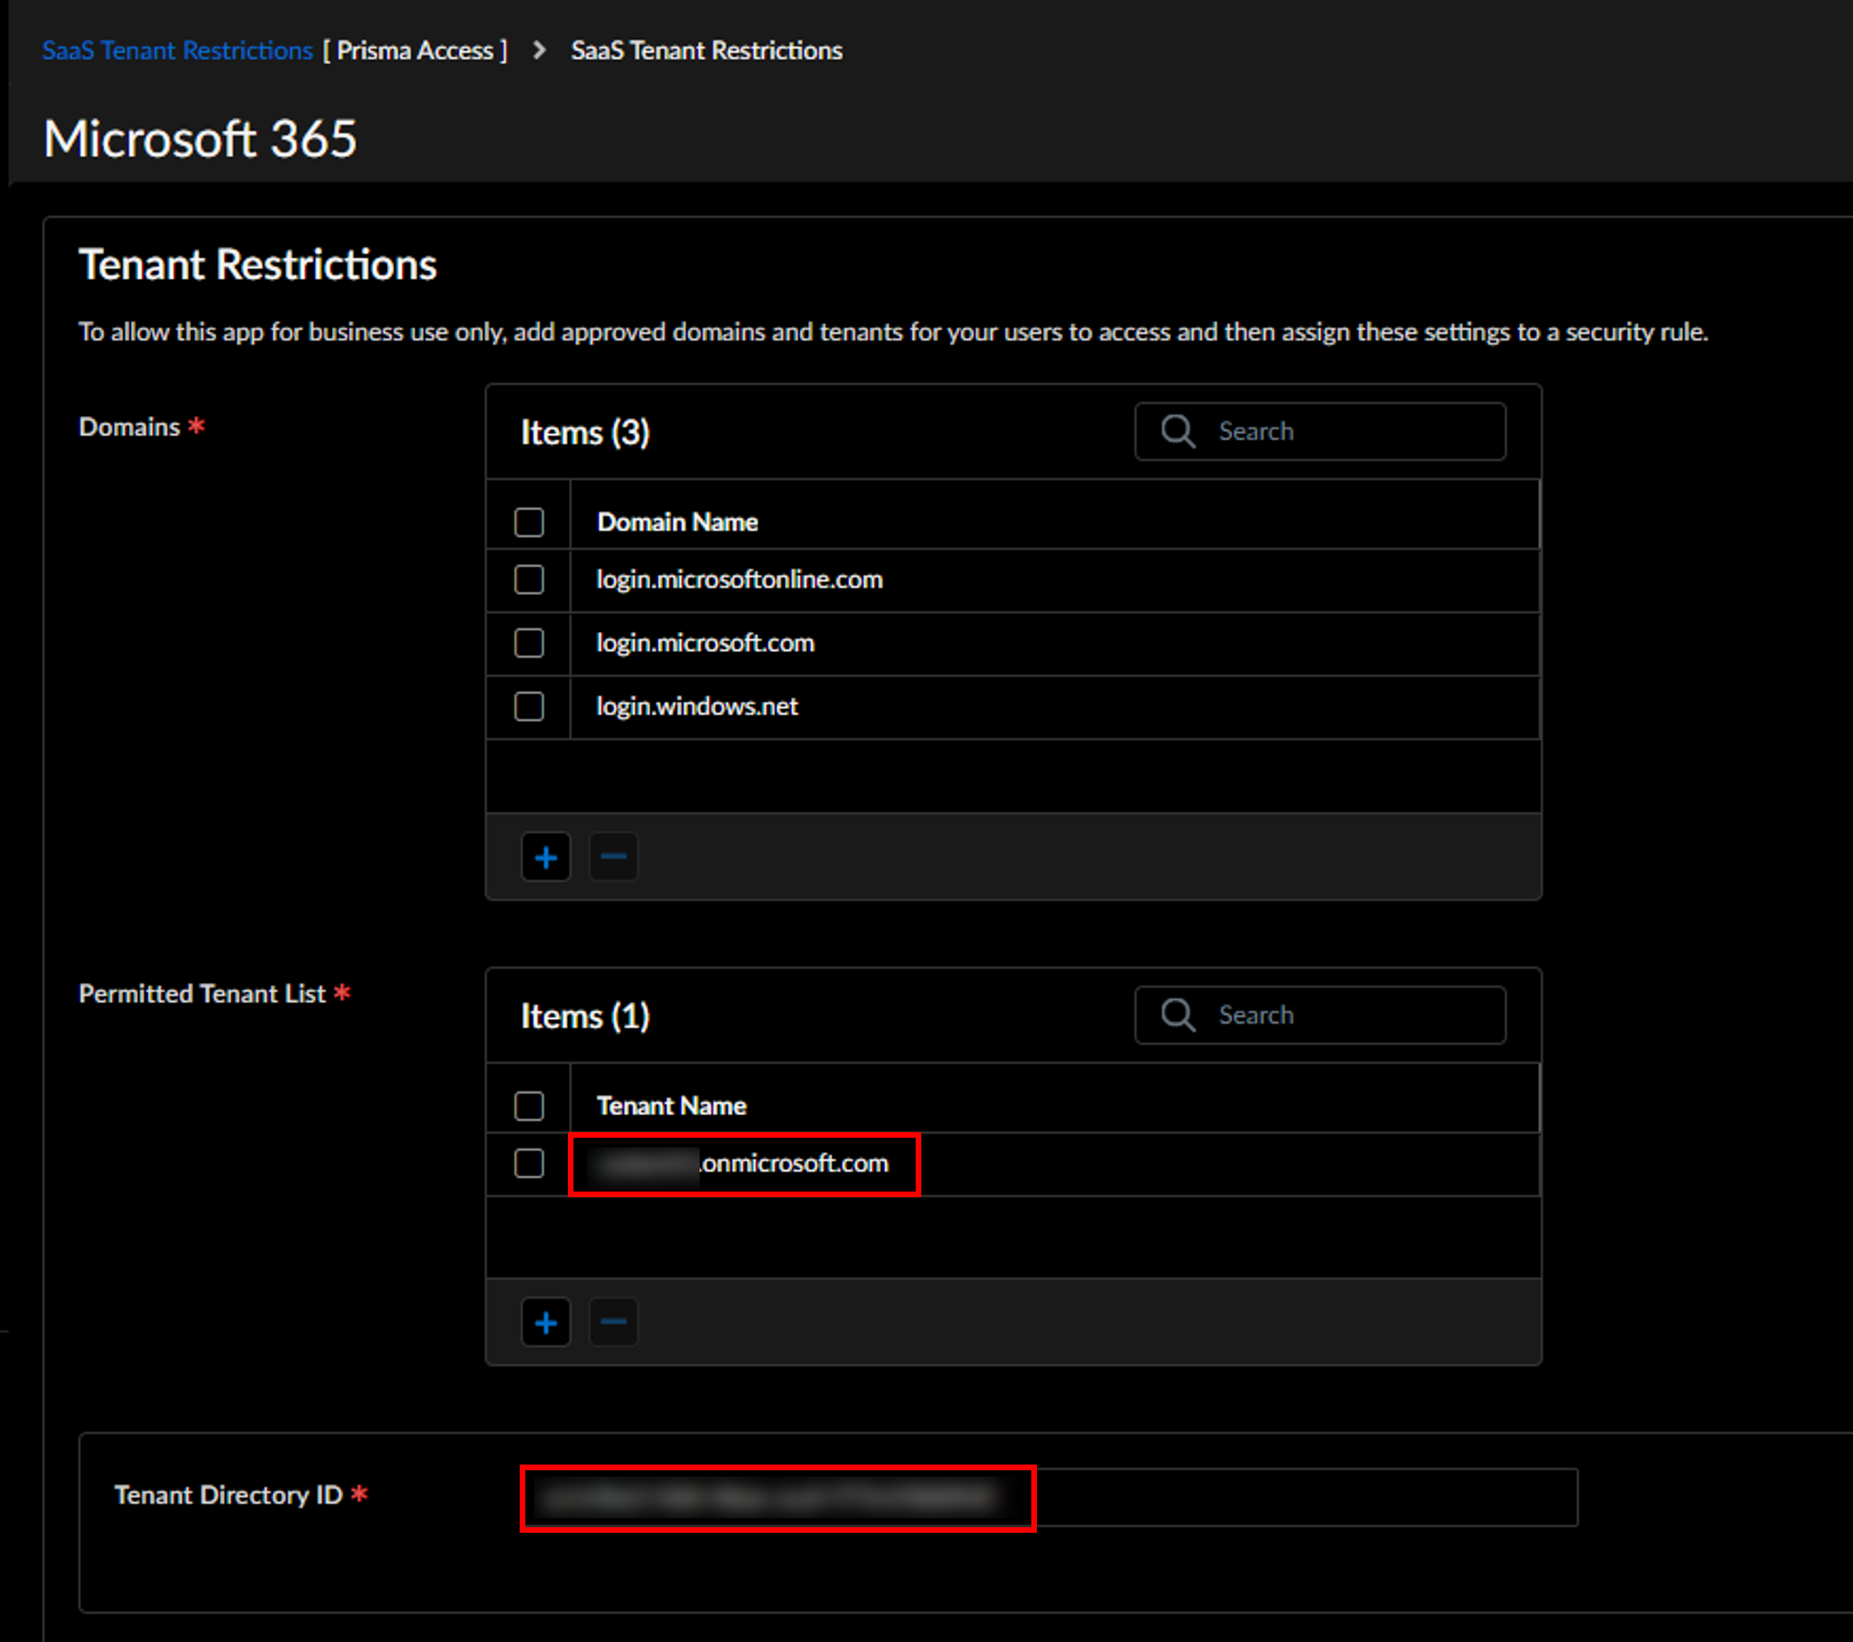
Task: Select the login.windows.net domain row
Action: tap(696, 707)
